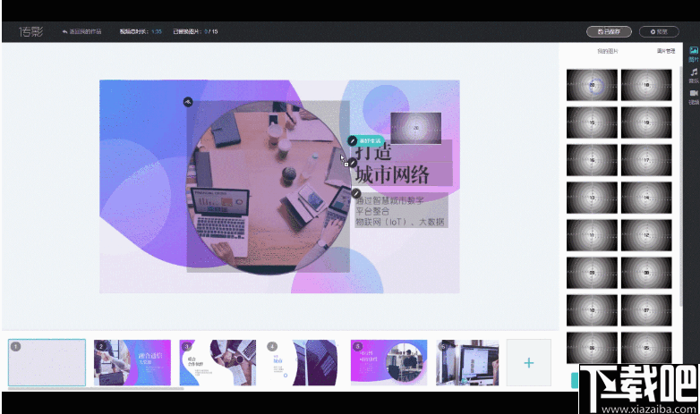The height and width of the screenshot is (414, 700).
Task: Pick library image numbered 07
Action: [646, 310]
